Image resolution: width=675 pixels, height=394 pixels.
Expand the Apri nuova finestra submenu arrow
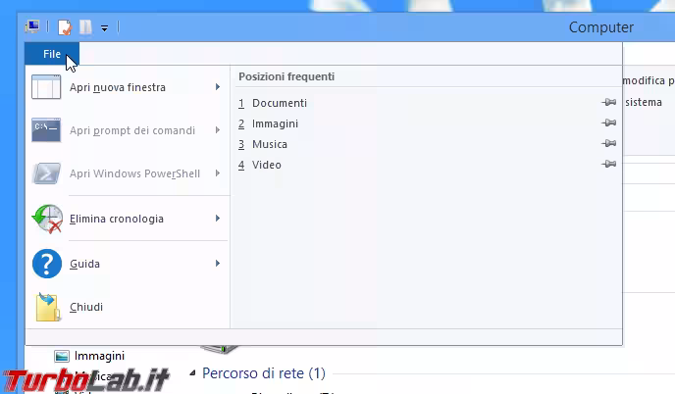217,87
